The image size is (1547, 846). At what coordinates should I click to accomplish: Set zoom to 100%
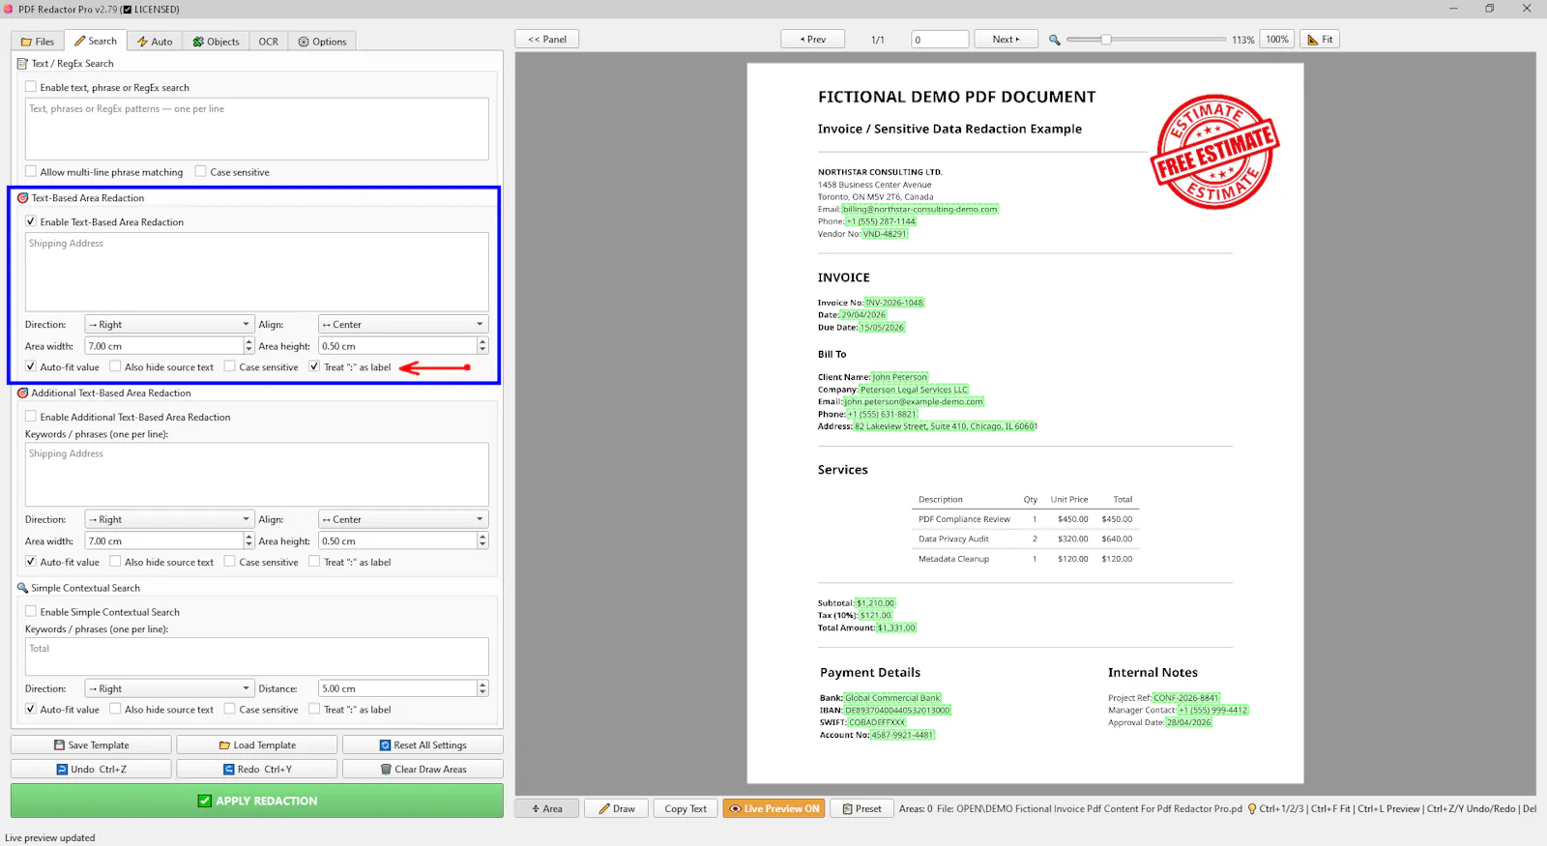click(1277, 39)
